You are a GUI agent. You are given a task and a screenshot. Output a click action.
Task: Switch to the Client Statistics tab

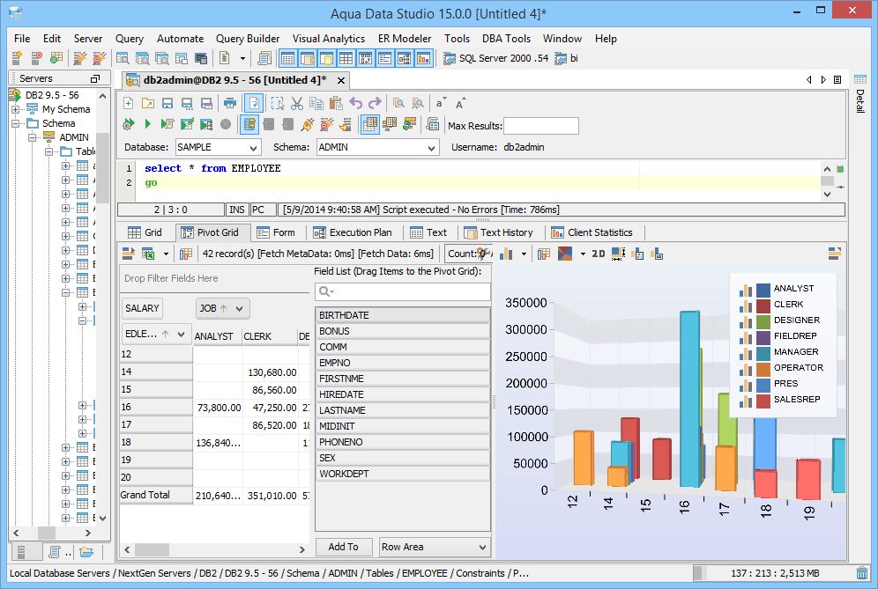click(x=592, y=232)
